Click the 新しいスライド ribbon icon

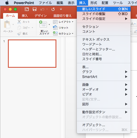43,24
